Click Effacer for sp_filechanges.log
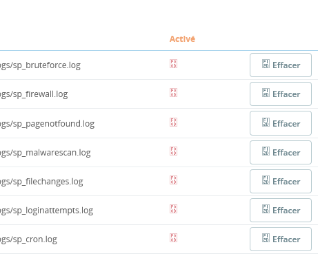 click(281, 182)
